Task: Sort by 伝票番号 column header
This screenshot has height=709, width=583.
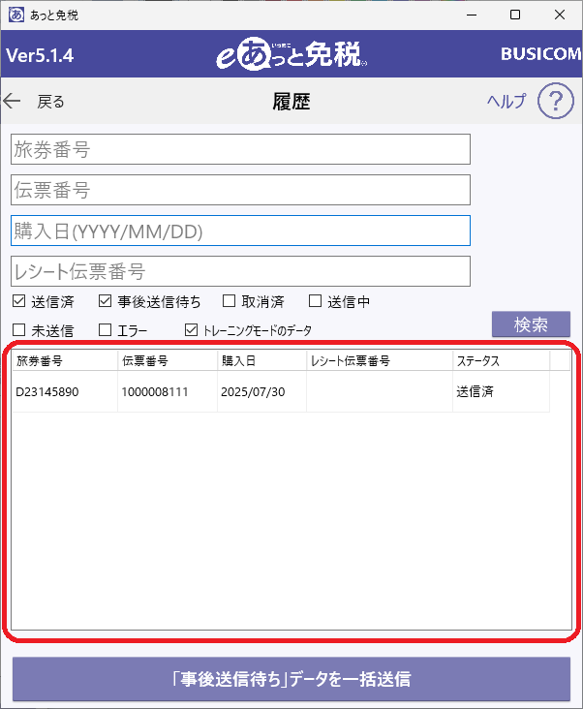Action: click(x=168, y=361)
